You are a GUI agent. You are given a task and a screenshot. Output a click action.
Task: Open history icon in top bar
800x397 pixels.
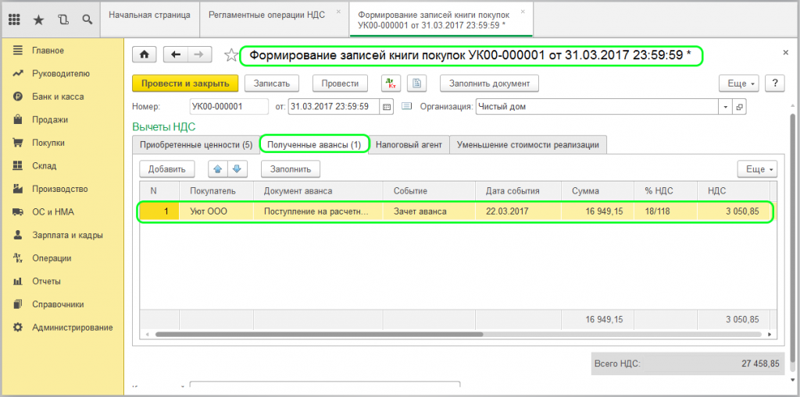62,18
